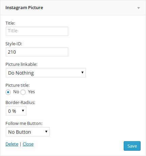
Task: Collapse the Instagram Picture widget using the header arrow
Action: [x=139, y=8]
